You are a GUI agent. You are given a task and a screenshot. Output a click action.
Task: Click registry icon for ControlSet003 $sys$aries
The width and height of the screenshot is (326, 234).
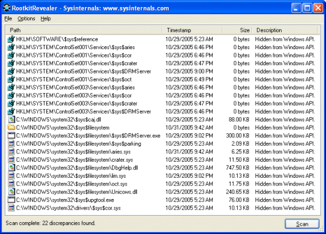(11, 87)
